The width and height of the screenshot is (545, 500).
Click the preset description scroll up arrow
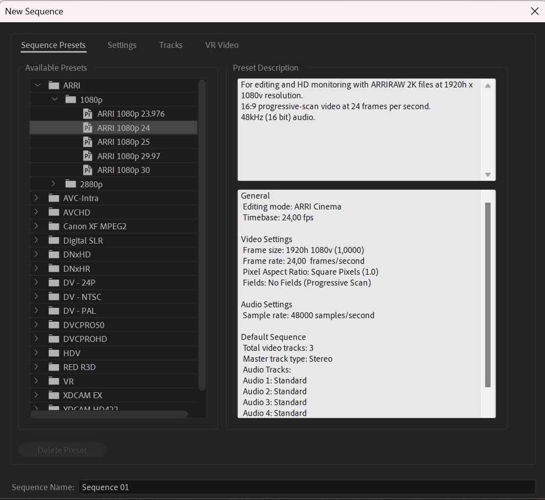point(488,86)
